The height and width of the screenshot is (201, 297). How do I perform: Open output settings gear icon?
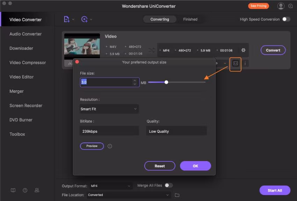click(x=244, y=50)
